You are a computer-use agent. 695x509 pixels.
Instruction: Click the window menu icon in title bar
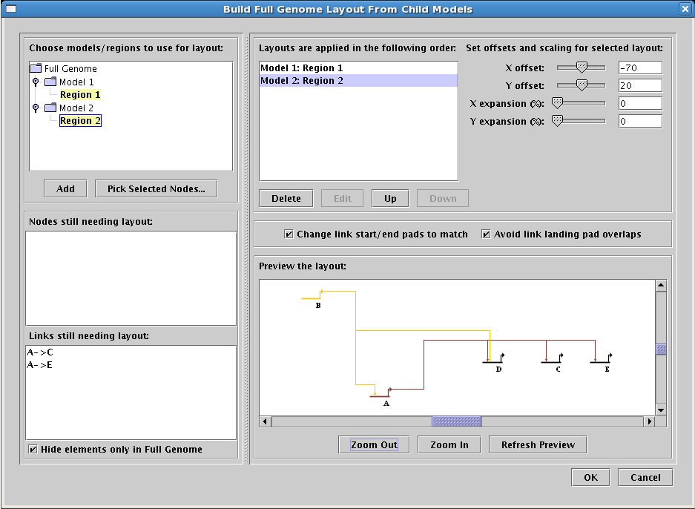(11, 9)
